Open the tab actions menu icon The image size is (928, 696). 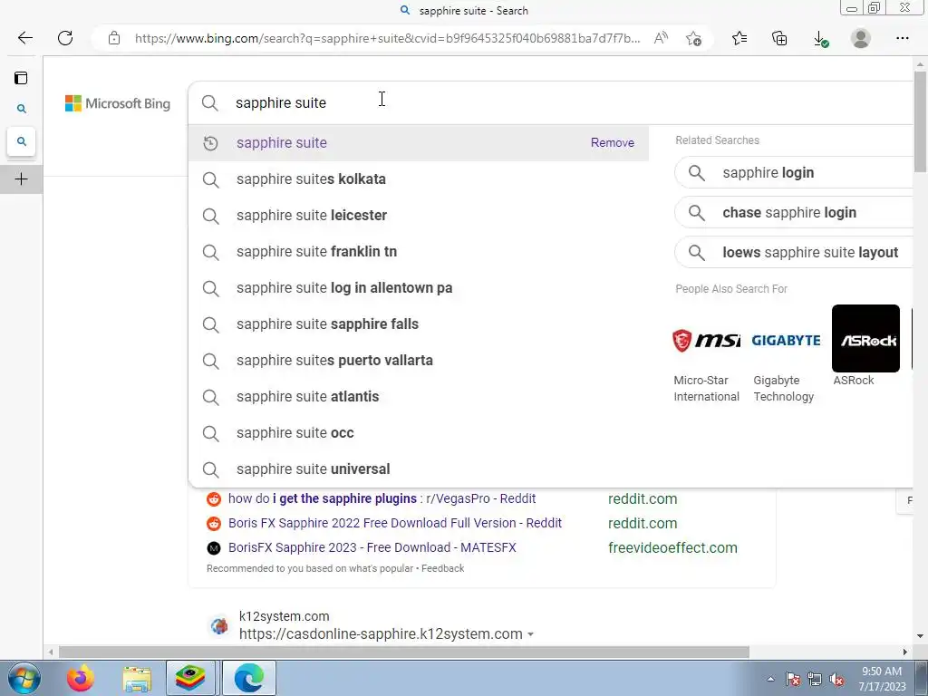pyautogui.click(x=22, y=78)
